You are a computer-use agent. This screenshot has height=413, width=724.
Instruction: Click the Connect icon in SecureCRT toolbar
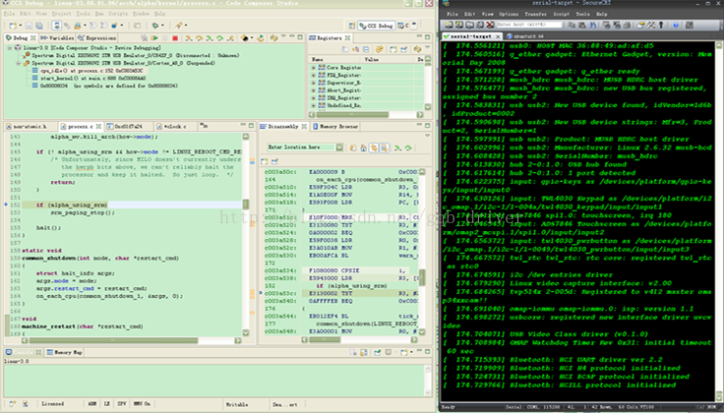(x=449, y=25)
